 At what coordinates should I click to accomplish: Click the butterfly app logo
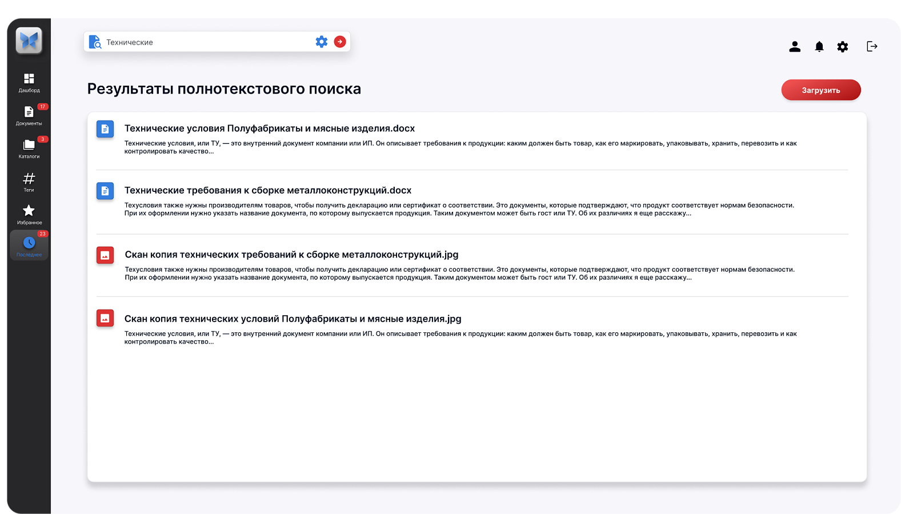(x=29, y=41)
